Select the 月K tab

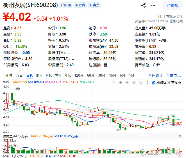49,75
